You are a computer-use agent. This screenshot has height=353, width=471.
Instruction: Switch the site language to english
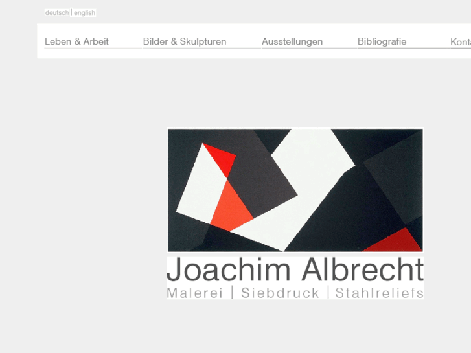click(x=84, y=13)
